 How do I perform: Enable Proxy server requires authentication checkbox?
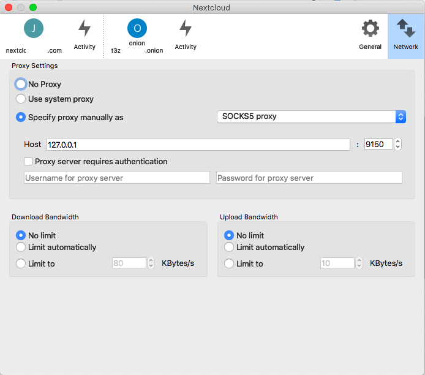28,161
